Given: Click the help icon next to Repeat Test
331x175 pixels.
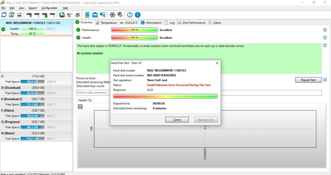Looking at the screenshot, I should [x=325, y=80].
